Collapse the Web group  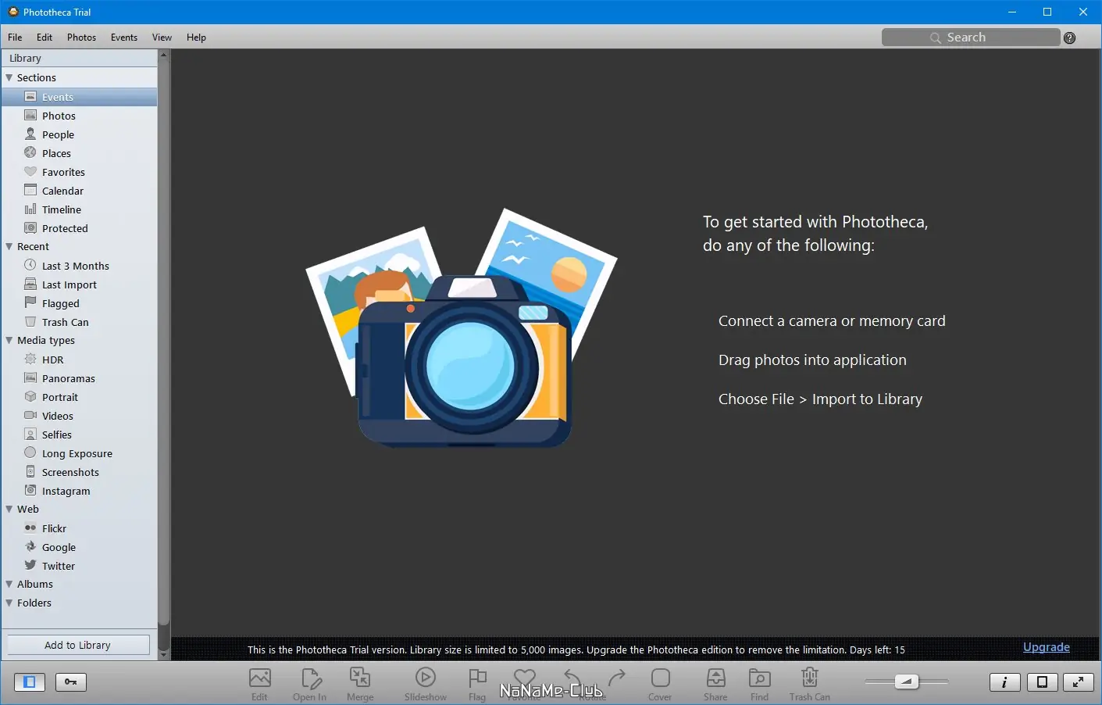(9, 509)
